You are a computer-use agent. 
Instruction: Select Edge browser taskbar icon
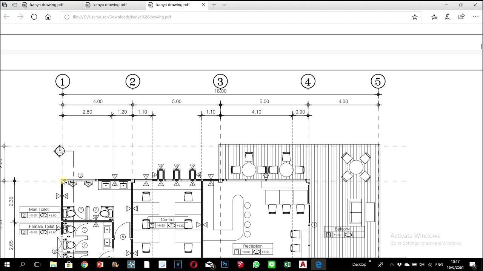tap(318, 265)
